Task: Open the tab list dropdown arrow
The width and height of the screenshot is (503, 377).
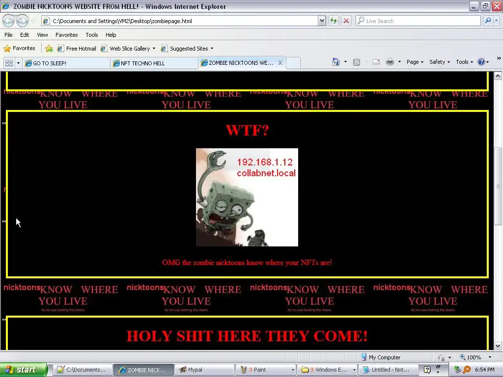Action: 18,63
